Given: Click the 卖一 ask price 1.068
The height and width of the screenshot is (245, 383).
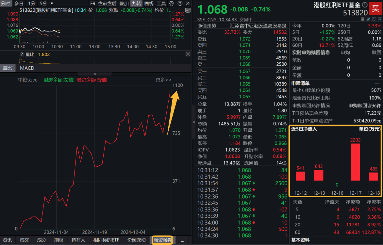Looking at the screenshot, I should coord(245,64).
